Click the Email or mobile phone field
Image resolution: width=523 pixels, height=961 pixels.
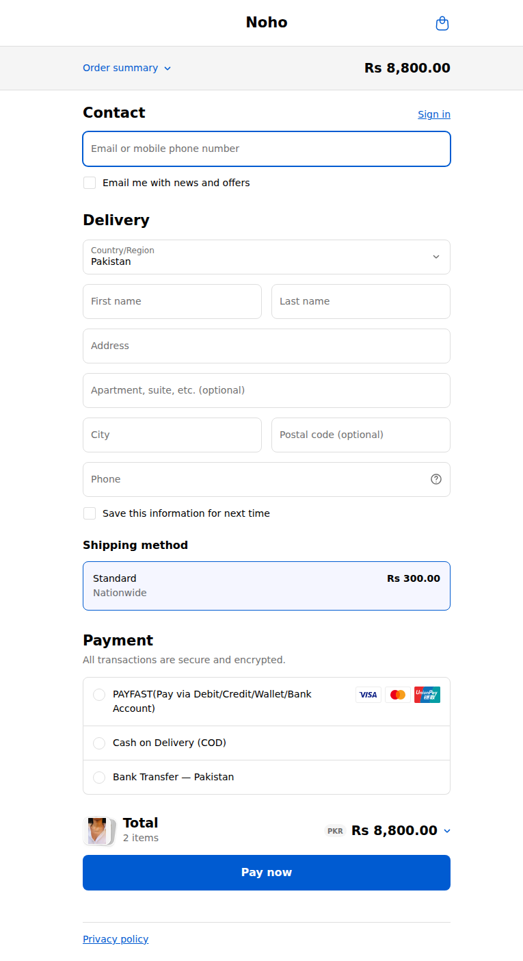[266, 149]
